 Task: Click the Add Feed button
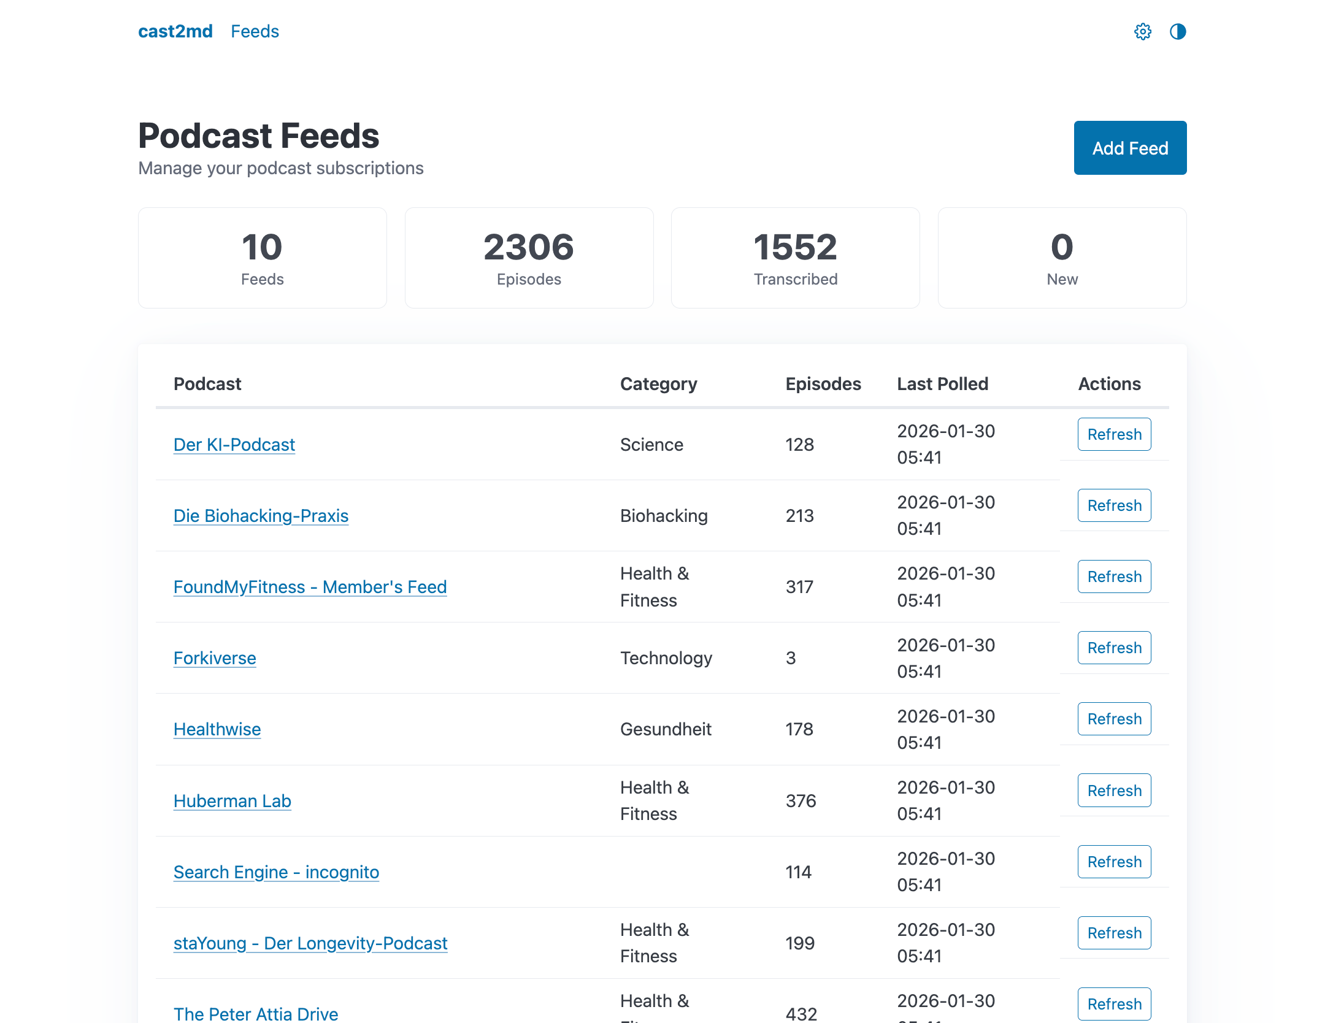1130,148
